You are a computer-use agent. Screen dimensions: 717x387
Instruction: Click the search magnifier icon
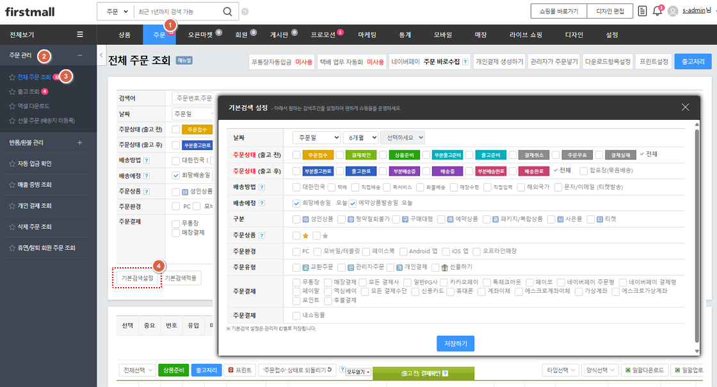click(x=227, y=12)
